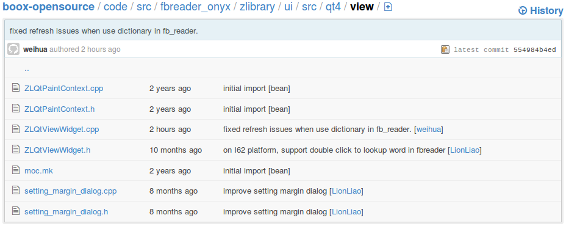The height and width of the screenshot is (226, 566).
Task: View LionLiao's profile from ZLQtViewWidget.h row
Action: [x=465, y=150]
